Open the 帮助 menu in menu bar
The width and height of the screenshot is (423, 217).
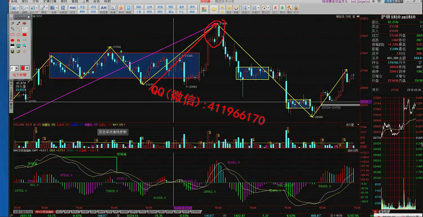(107, 1)
